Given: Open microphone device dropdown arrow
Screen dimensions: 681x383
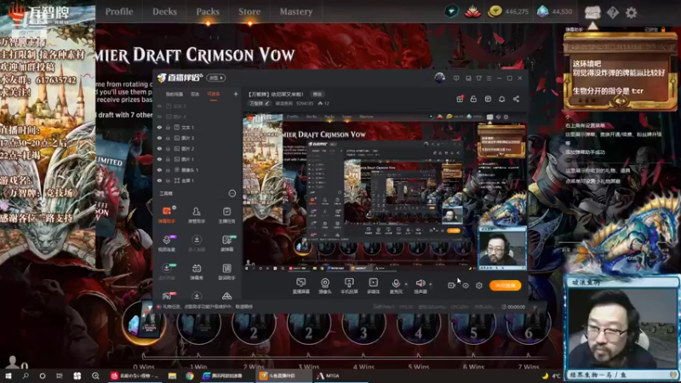Looking at the screenshot, I should [x=406, y=284].
